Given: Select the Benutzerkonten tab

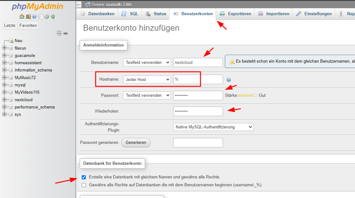Looking at the screenshot, I should point(193,14).
